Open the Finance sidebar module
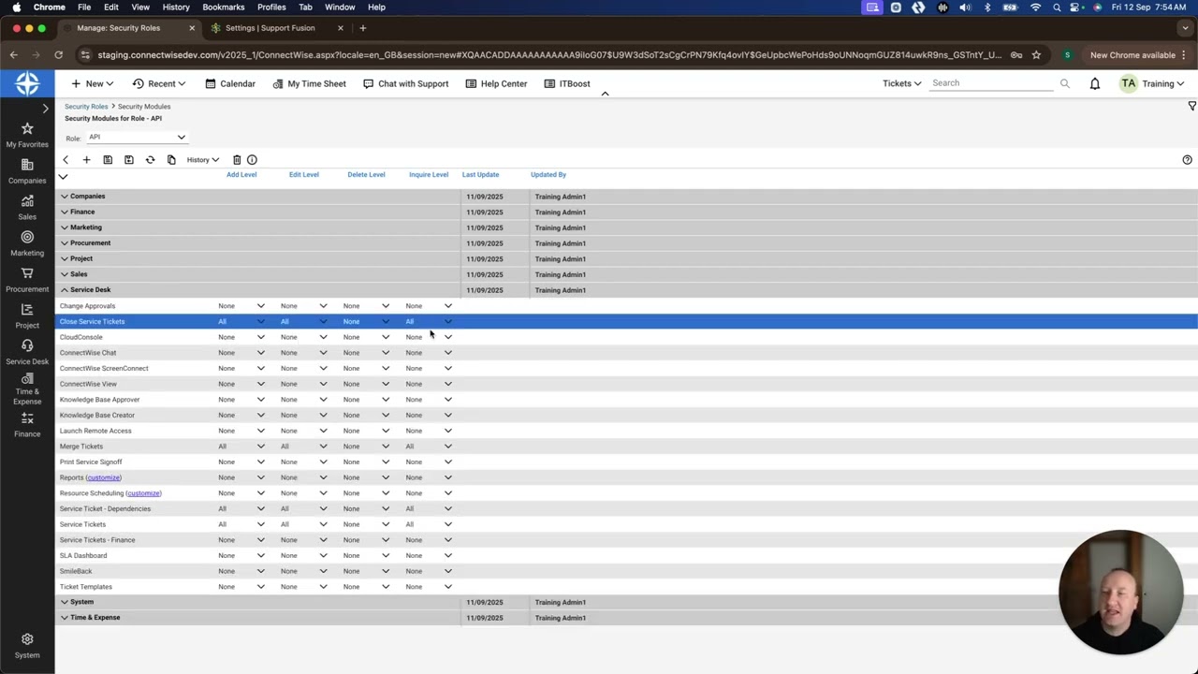The width and height of the screenshot is (1198, 674). tap(27, 426)
